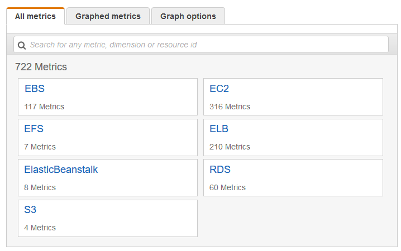Open the ElasticBeanstalk namespace link
The height and width of the screenshot is (251, 401).
(61, 170)
